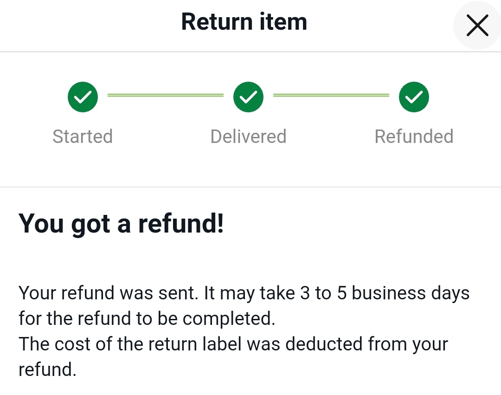The height and width of the screenshot is (395, 501).
Task: Click the green Refunded checkmark icon
Action: [x=414, y=97]
